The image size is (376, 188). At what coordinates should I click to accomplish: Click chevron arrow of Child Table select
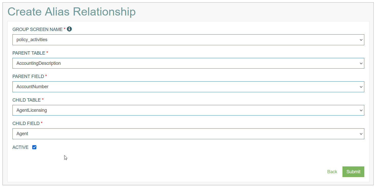[x=361, y=110]
